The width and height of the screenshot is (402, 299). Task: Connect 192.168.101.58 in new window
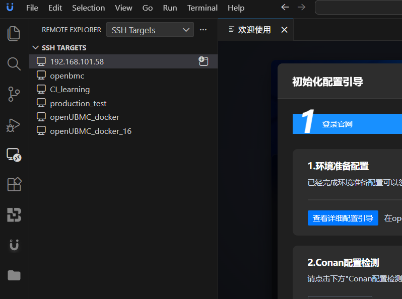(203, 61)
